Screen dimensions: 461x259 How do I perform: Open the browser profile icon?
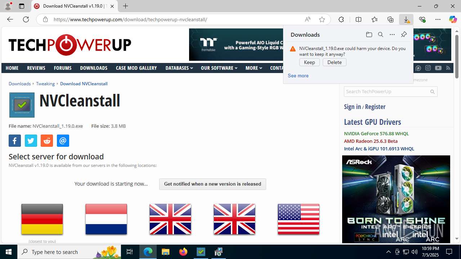8,6
